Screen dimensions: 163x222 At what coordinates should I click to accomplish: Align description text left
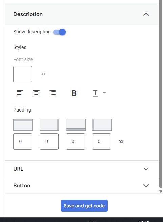click(20, 93)
